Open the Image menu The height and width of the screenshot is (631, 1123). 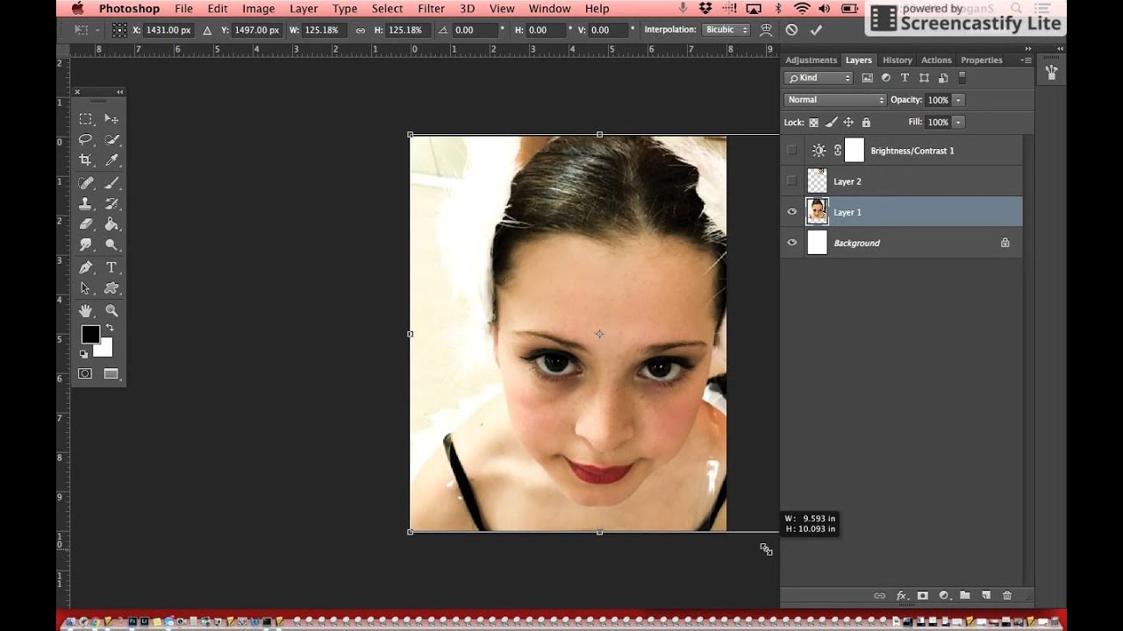coord(258,9)
